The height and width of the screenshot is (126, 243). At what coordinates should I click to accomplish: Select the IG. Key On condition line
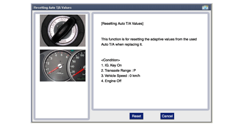[111, 65]
